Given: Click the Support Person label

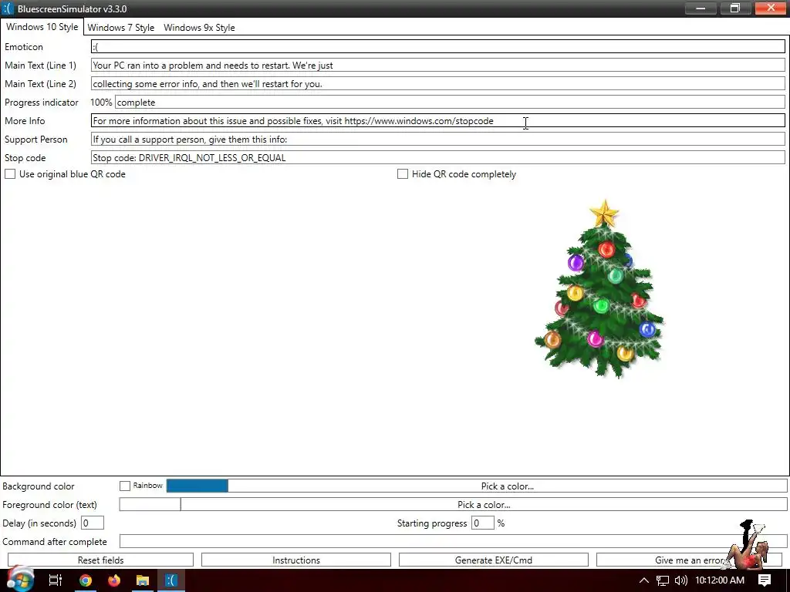Looking at the screenshot, I should pyautogui.click(x=35, y=140).
